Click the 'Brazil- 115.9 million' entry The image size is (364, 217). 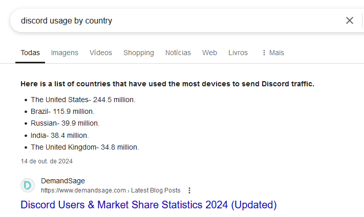62,111
